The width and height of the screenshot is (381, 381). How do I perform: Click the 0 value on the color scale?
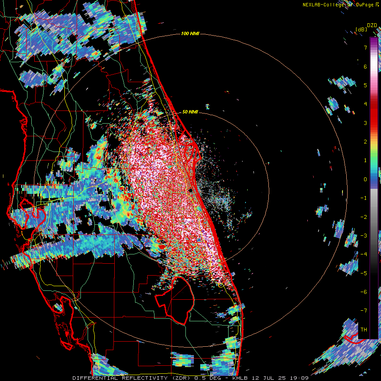coord(365,179)
